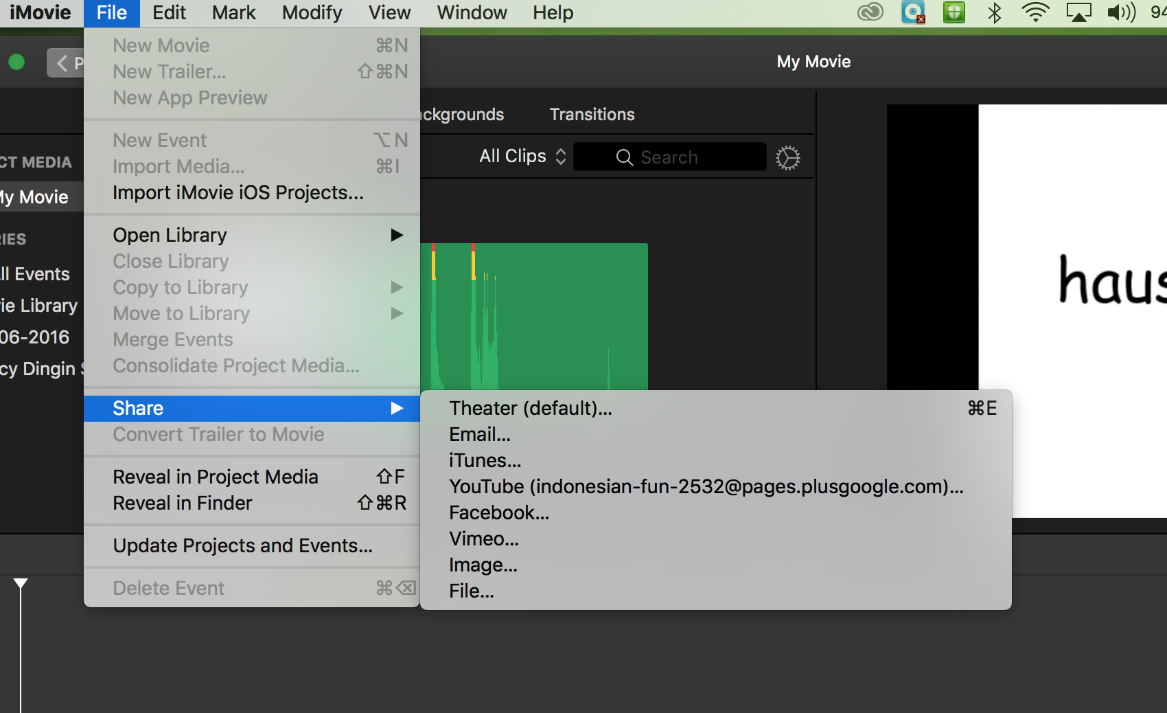
Task: Open the All Clips filter dropdown
Action: [522, 157]
